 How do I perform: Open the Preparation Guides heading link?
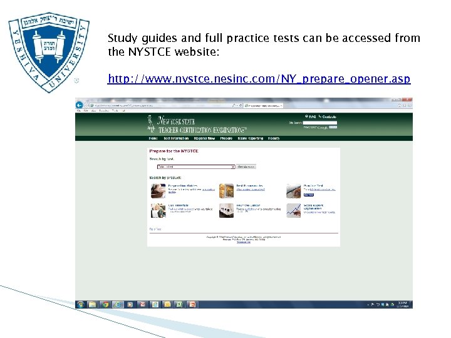183,186
